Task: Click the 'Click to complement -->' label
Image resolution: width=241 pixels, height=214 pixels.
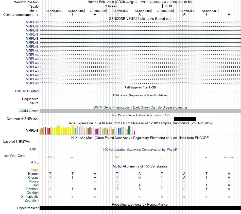Action: pyautogui.click(x=21, y=15)
